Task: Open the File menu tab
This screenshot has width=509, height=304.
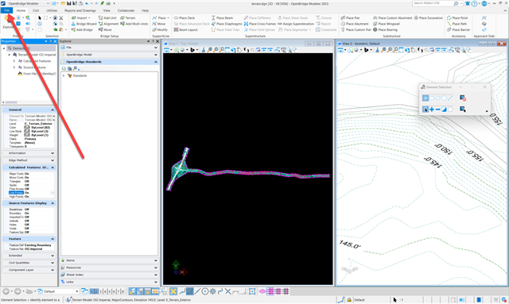Action: (x=6, y=10)
